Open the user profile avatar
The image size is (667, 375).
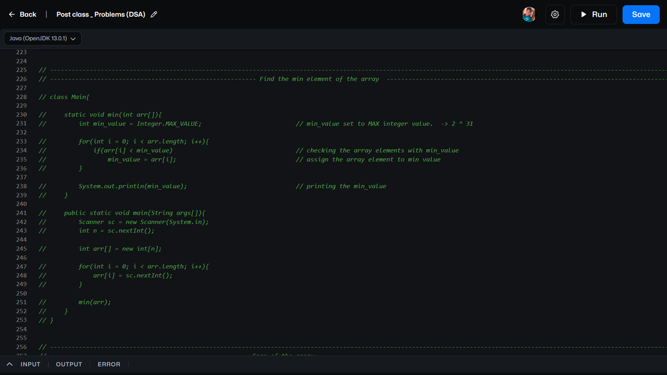pos(529,14)
